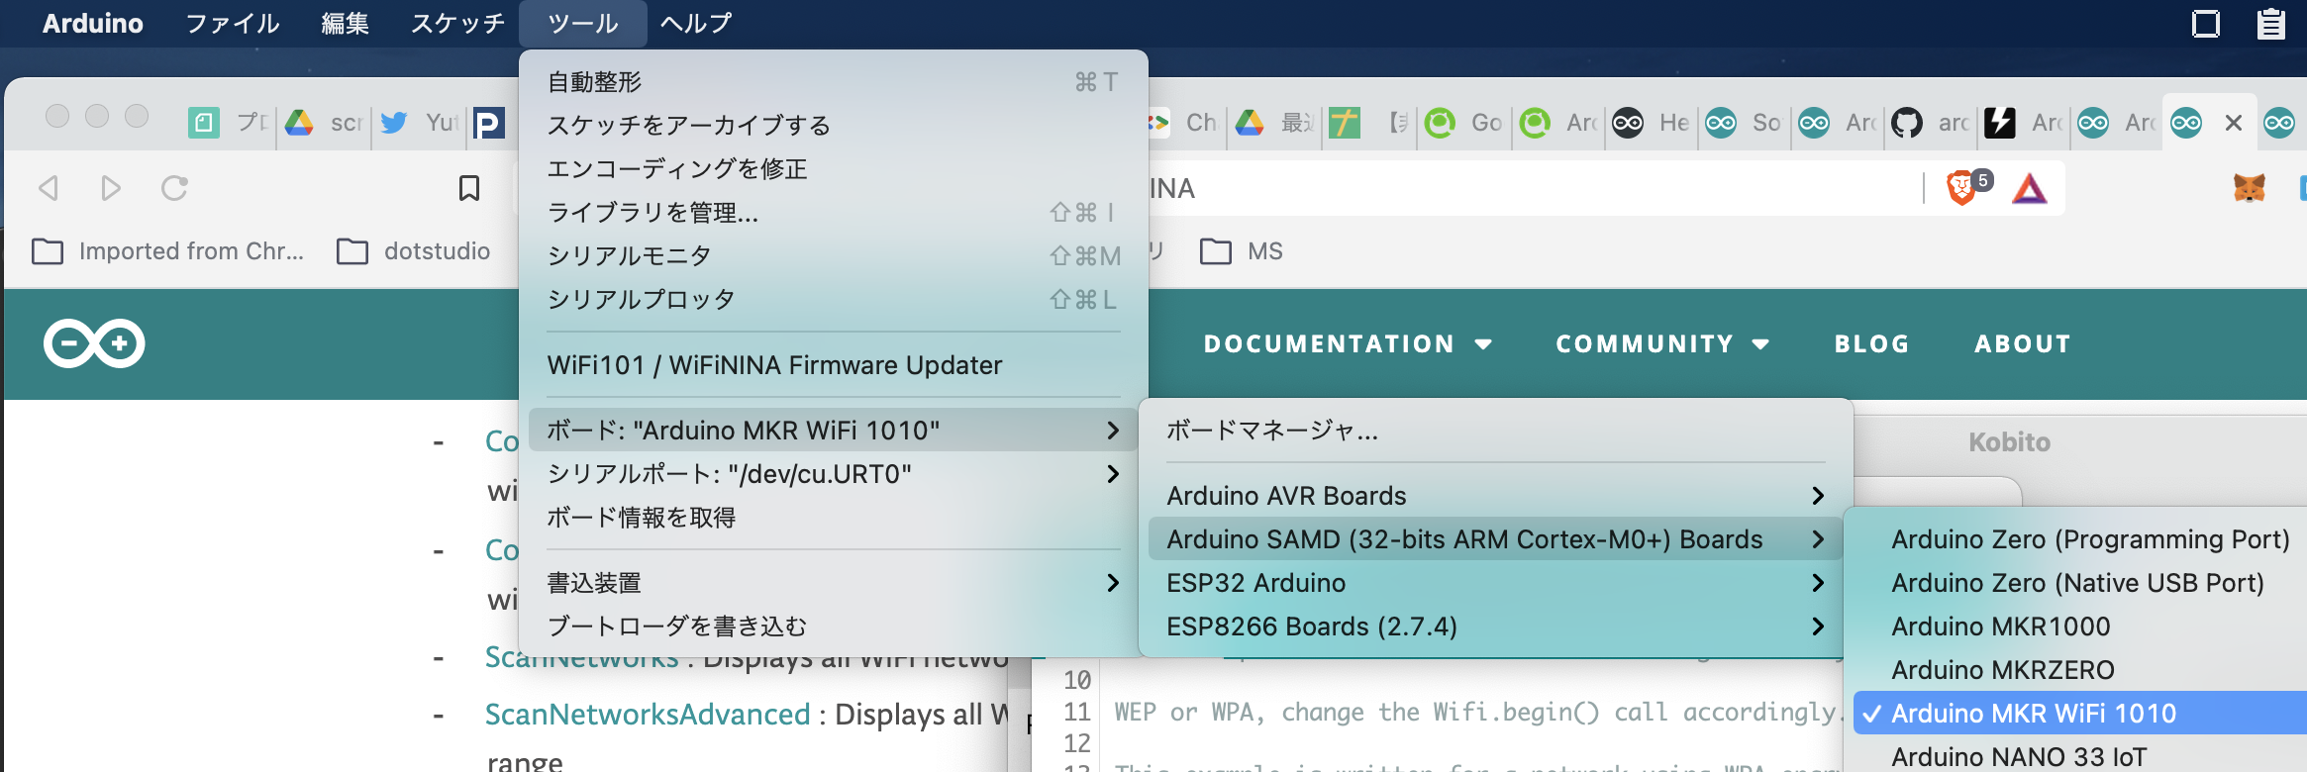Reload the browser page

click(x=174, y=188)
